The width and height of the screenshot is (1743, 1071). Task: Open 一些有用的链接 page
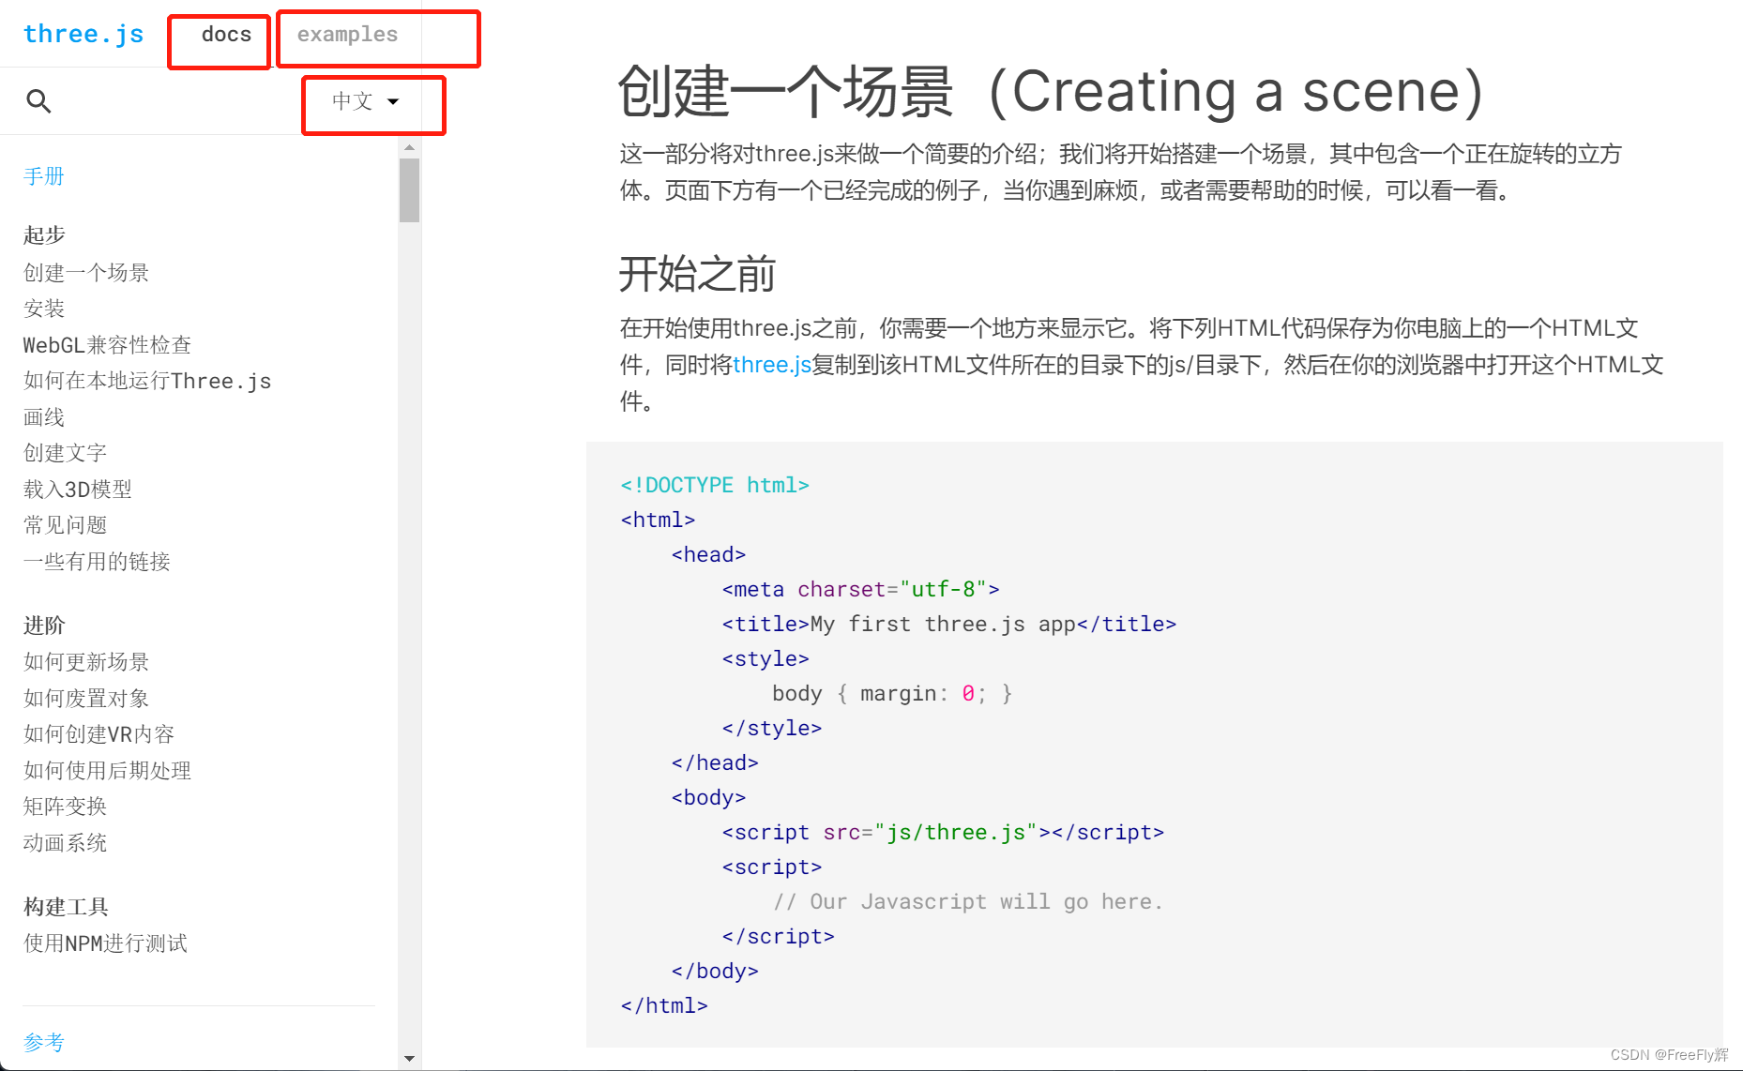[97, 562]
